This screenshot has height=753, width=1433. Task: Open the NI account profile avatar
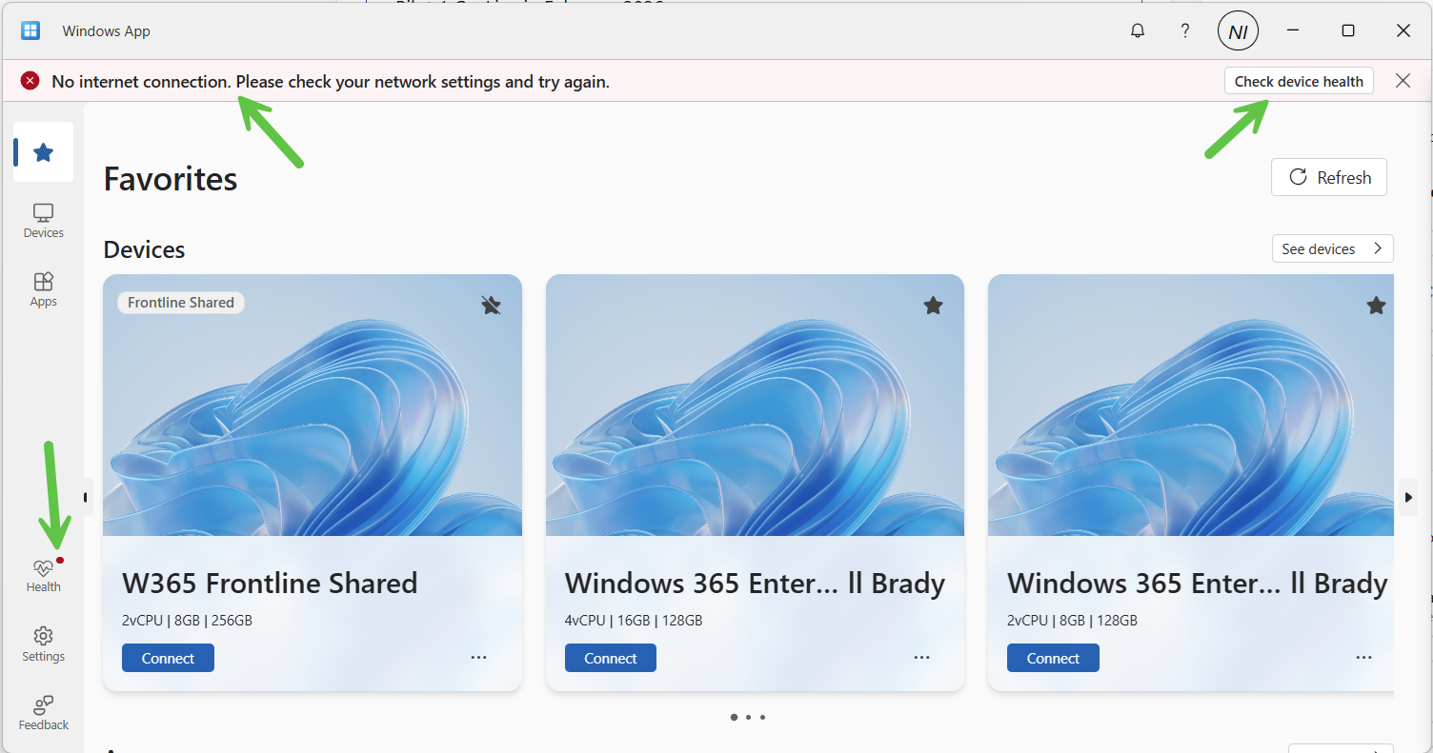click(1238, 31)
